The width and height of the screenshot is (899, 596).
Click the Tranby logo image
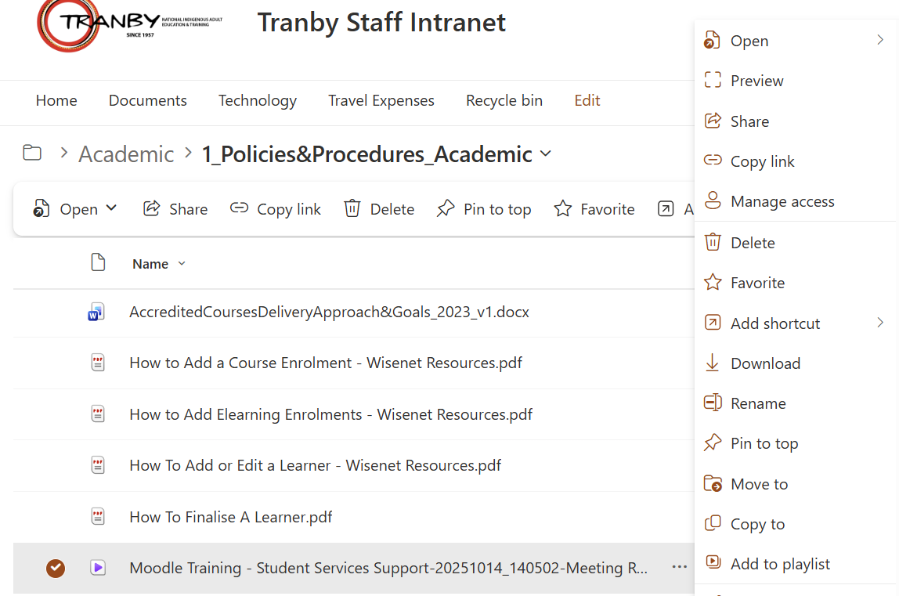coord(129,25)
